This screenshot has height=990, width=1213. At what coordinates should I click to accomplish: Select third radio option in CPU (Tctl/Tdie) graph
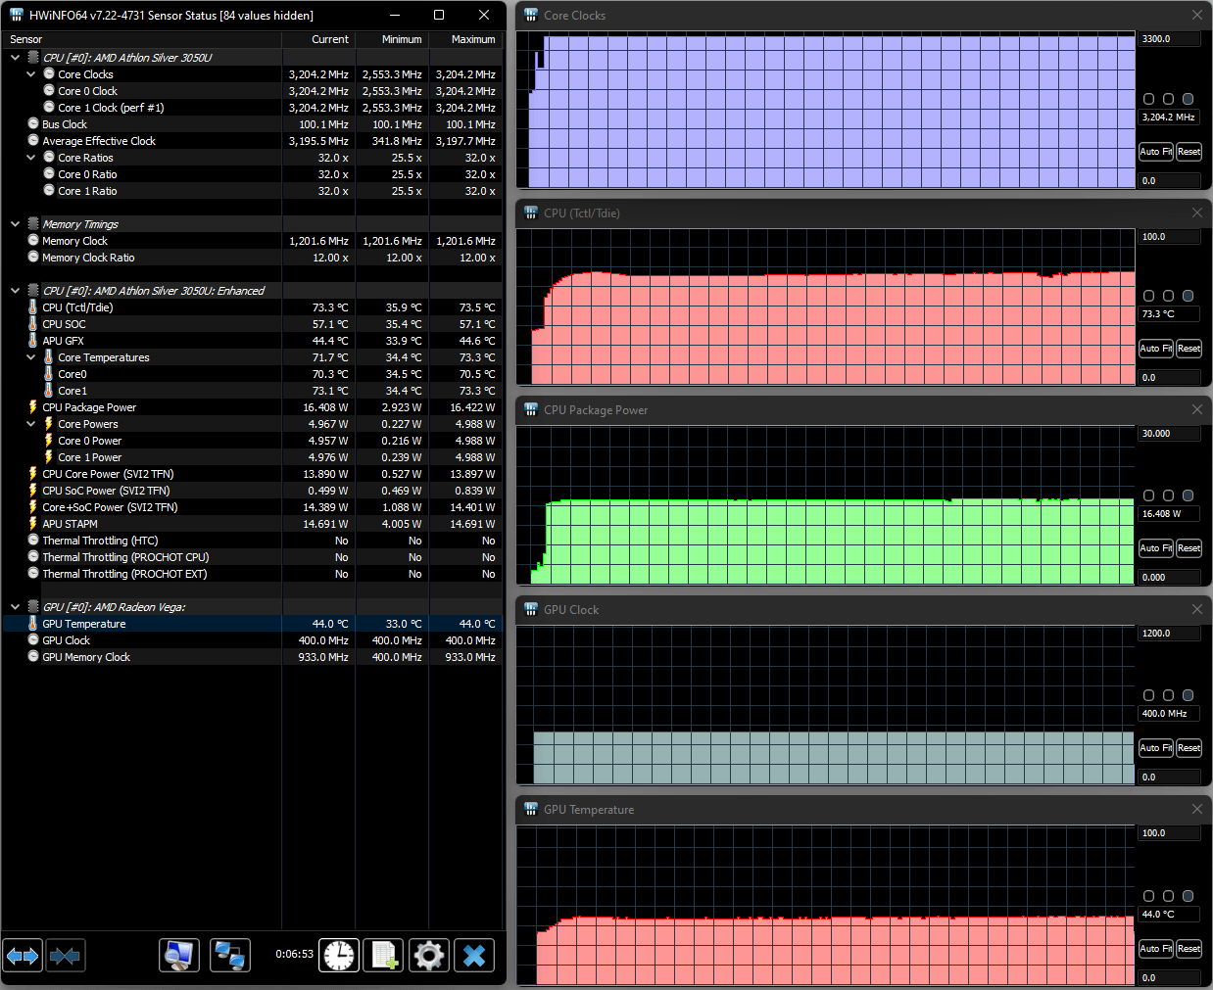pyautogui.click(x=1188, y=296)
